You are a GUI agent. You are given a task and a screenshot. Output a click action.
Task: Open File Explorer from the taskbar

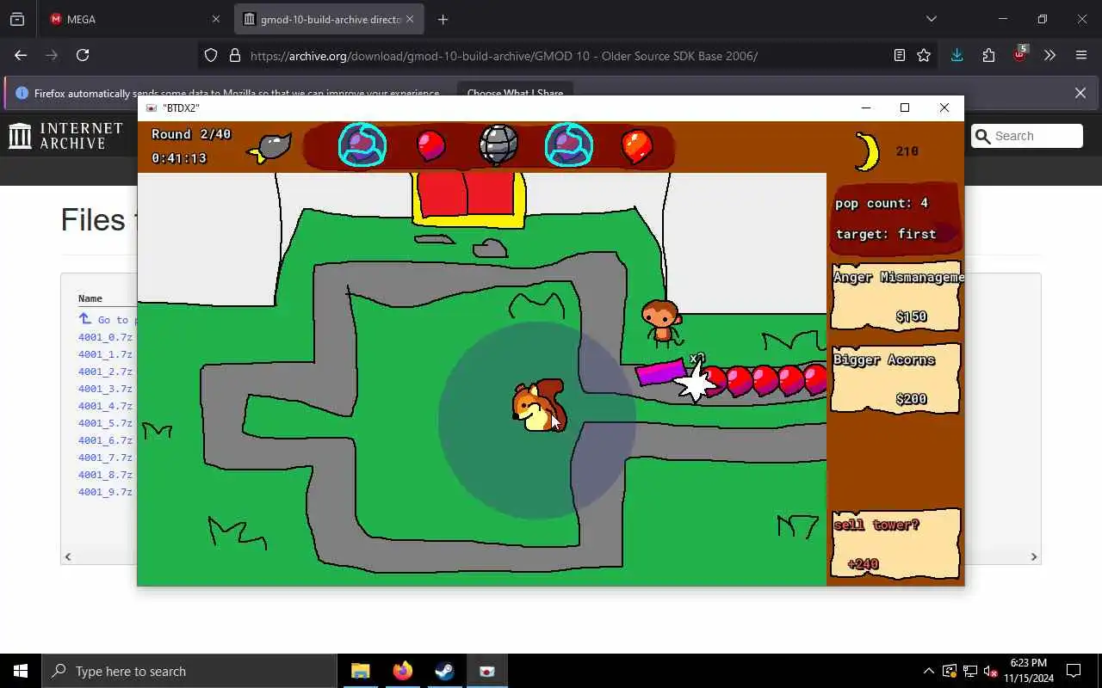coord(360,671)
